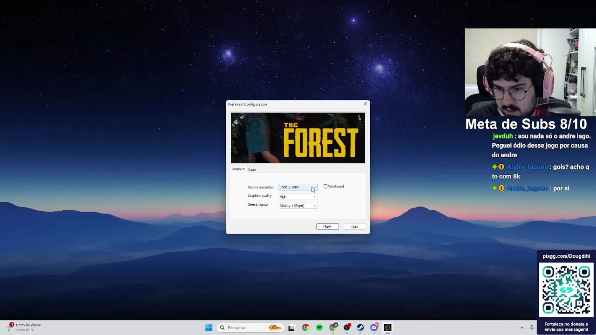Click the microphone tray icon
The width and height of the screenshot is (596, 335).
click(x=532, y=328)
